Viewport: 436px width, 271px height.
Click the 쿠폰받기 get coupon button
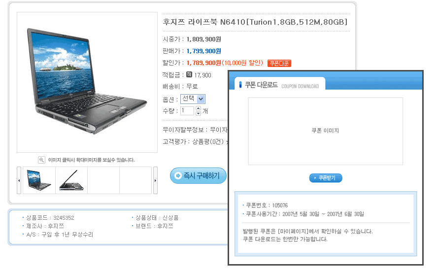(326, 178)
